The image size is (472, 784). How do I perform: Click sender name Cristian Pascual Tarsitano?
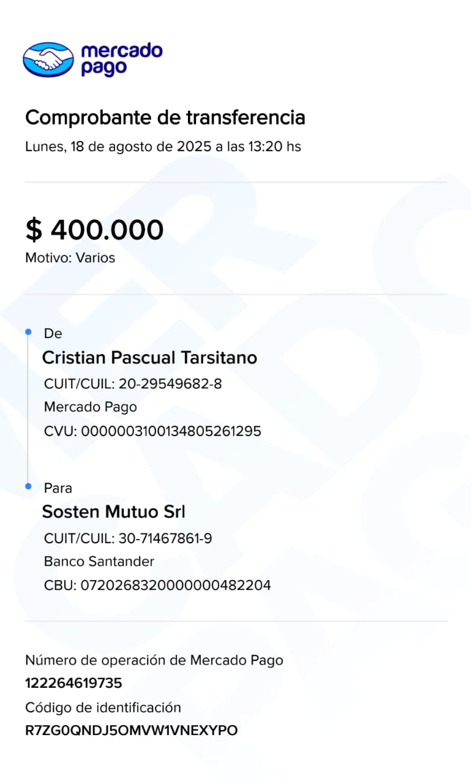[x=149, y=358]
